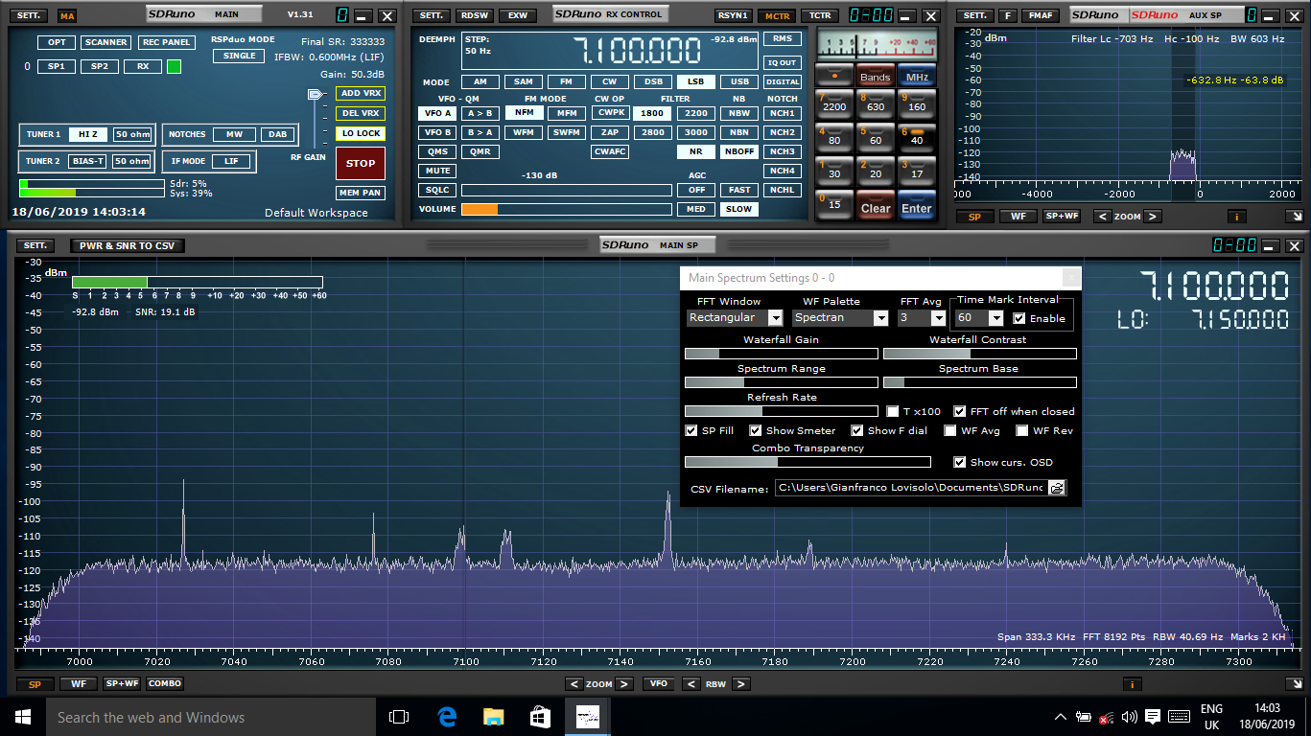Show hidden system tray icons
This screenshot has width=1311, height=736.
coord(1061,717)
